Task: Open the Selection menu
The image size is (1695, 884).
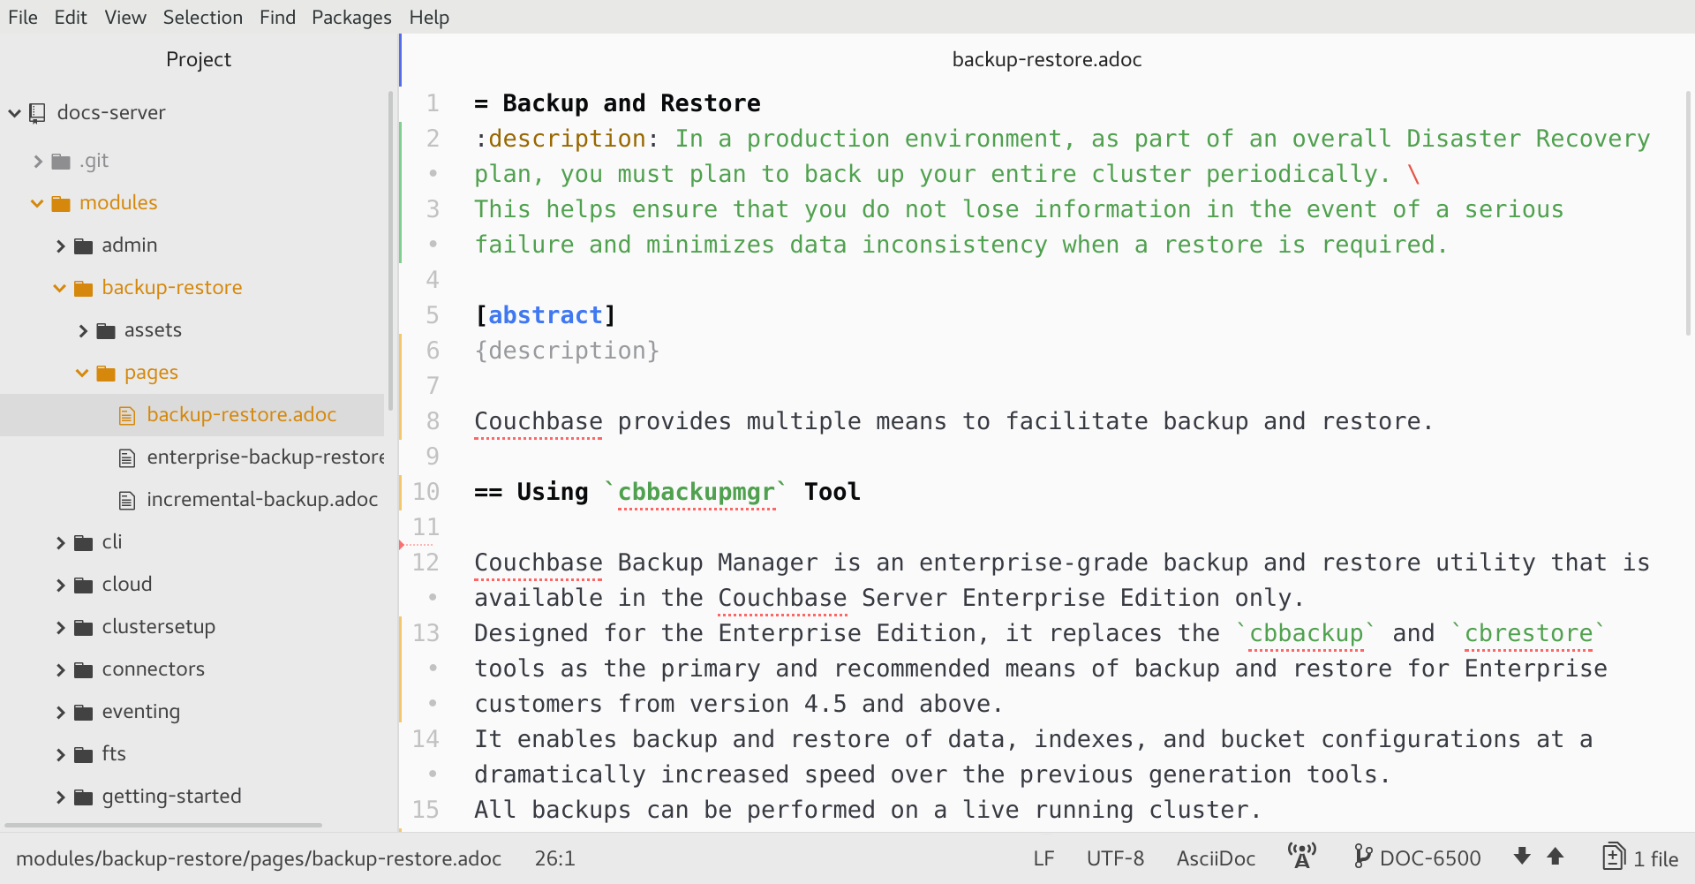Action: (202, 18)
